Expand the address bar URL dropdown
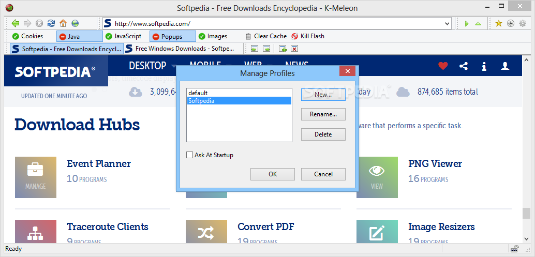The height and width of the screenshot is (257, 535). click(x=448, y=23)
